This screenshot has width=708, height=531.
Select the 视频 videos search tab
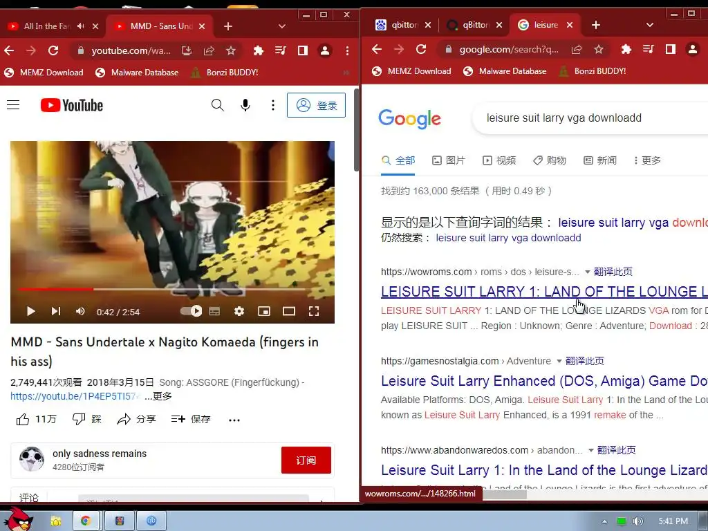point(499,160)
